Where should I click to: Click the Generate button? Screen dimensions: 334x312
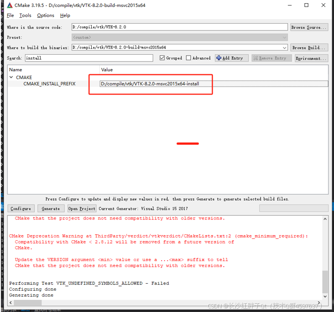50,209
